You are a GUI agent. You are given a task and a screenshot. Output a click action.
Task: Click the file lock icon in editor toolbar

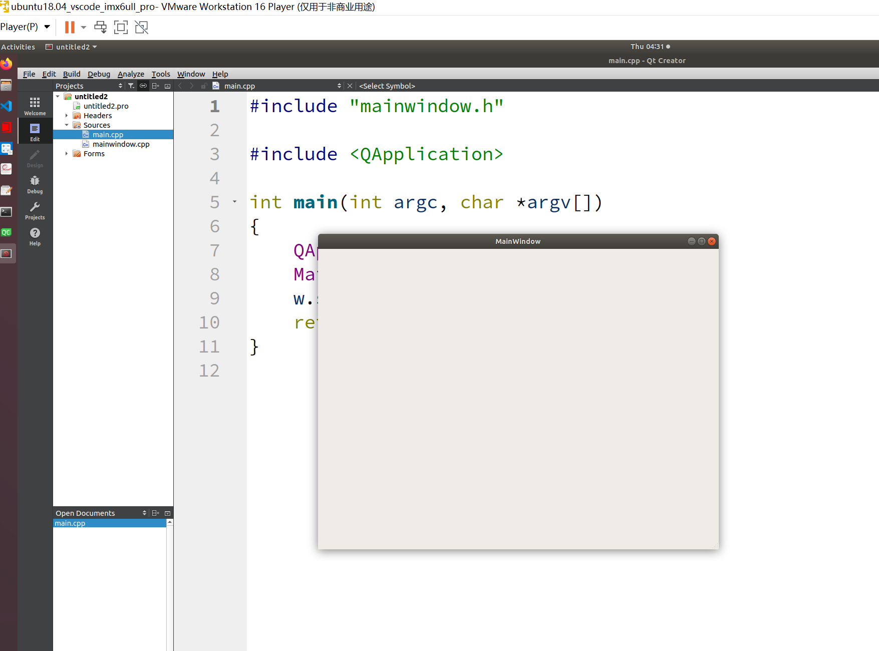point(204,86)
